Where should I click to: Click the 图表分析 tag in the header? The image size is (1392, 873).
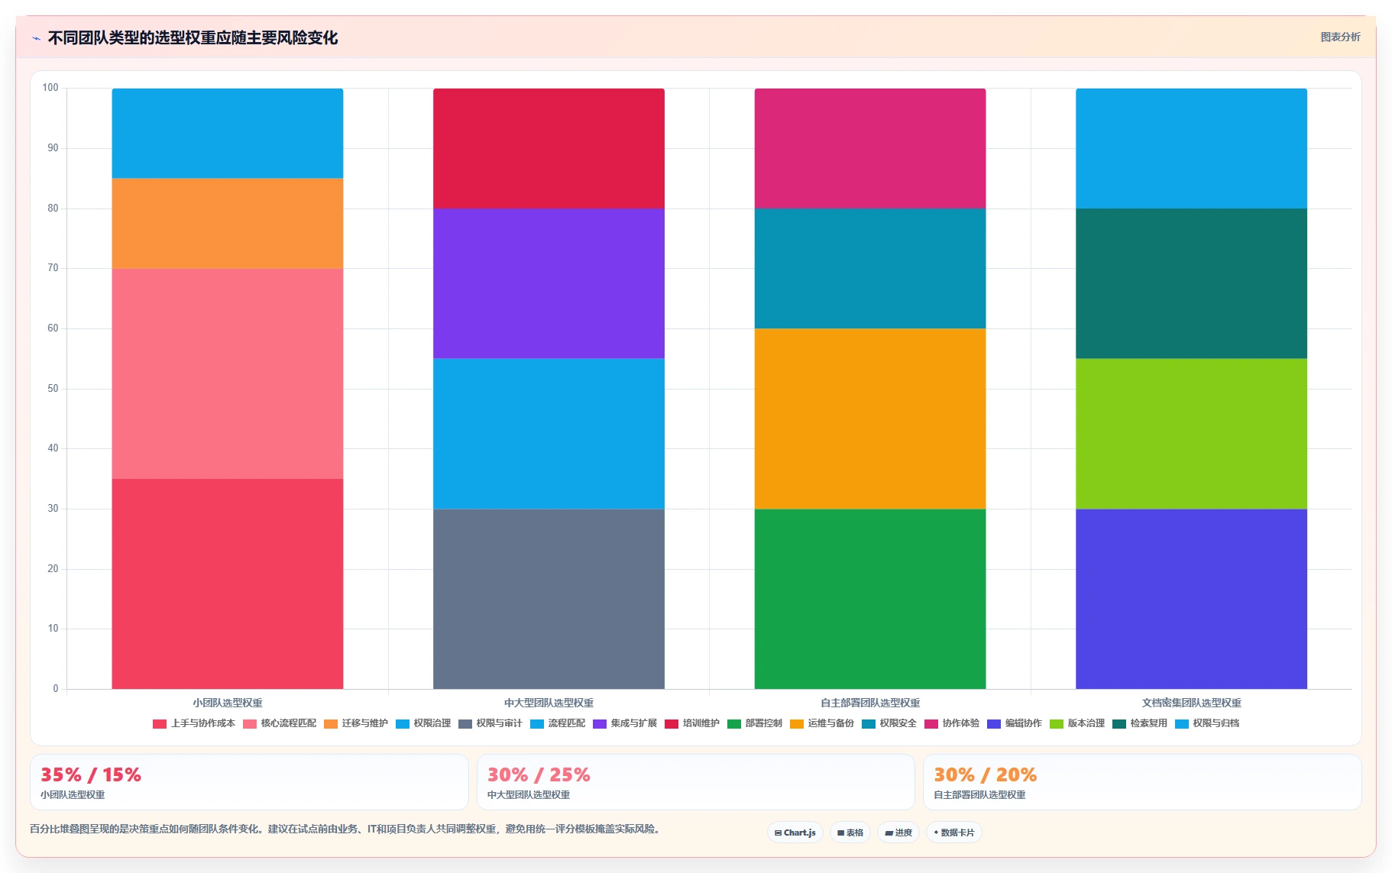pos(1340,37)
